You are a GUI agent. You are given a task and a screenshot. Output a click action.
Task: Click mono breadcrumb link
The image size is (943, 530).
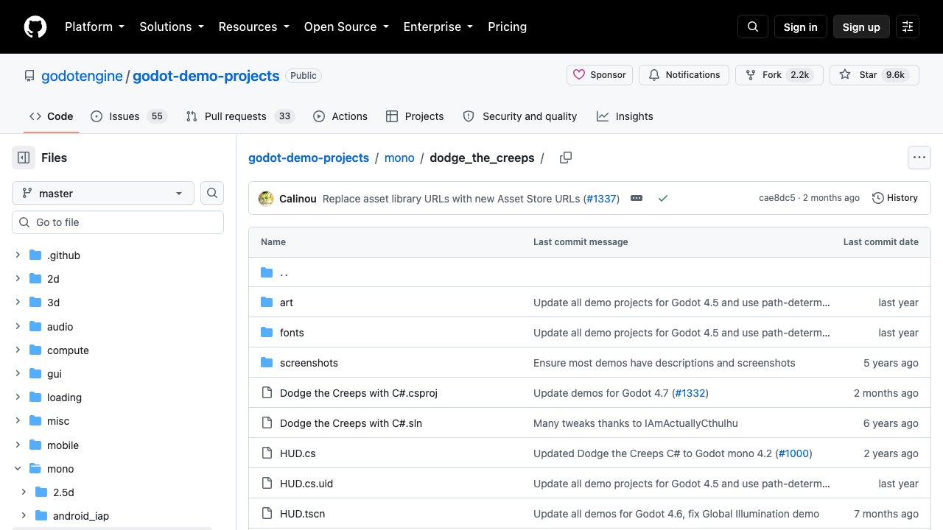tap(399, 158)
